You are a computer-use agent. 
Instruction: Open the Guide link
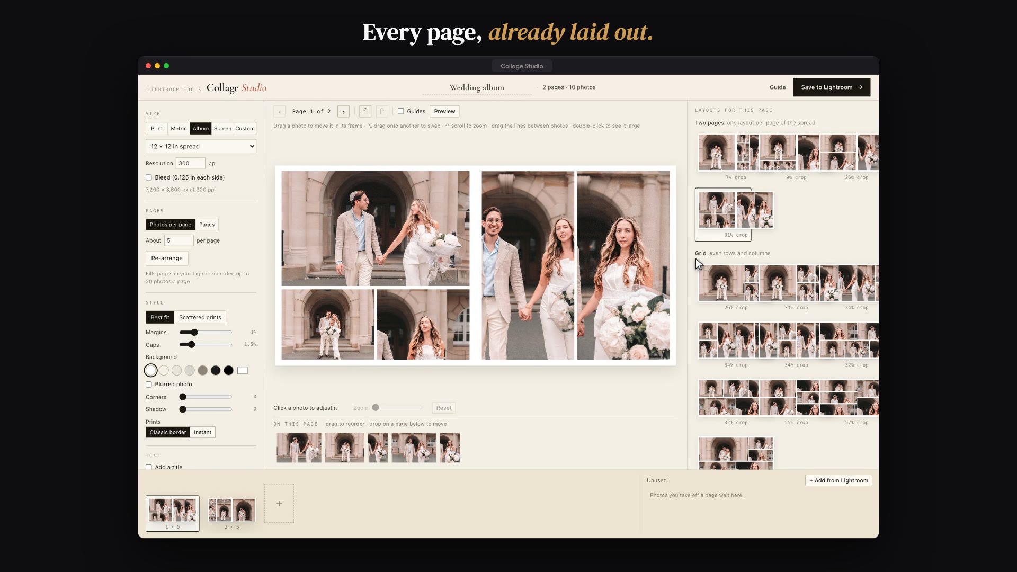(x=778, y=87)
